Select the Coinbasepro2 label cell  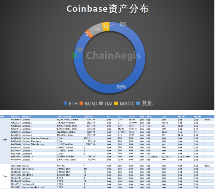tap(39, 184)
